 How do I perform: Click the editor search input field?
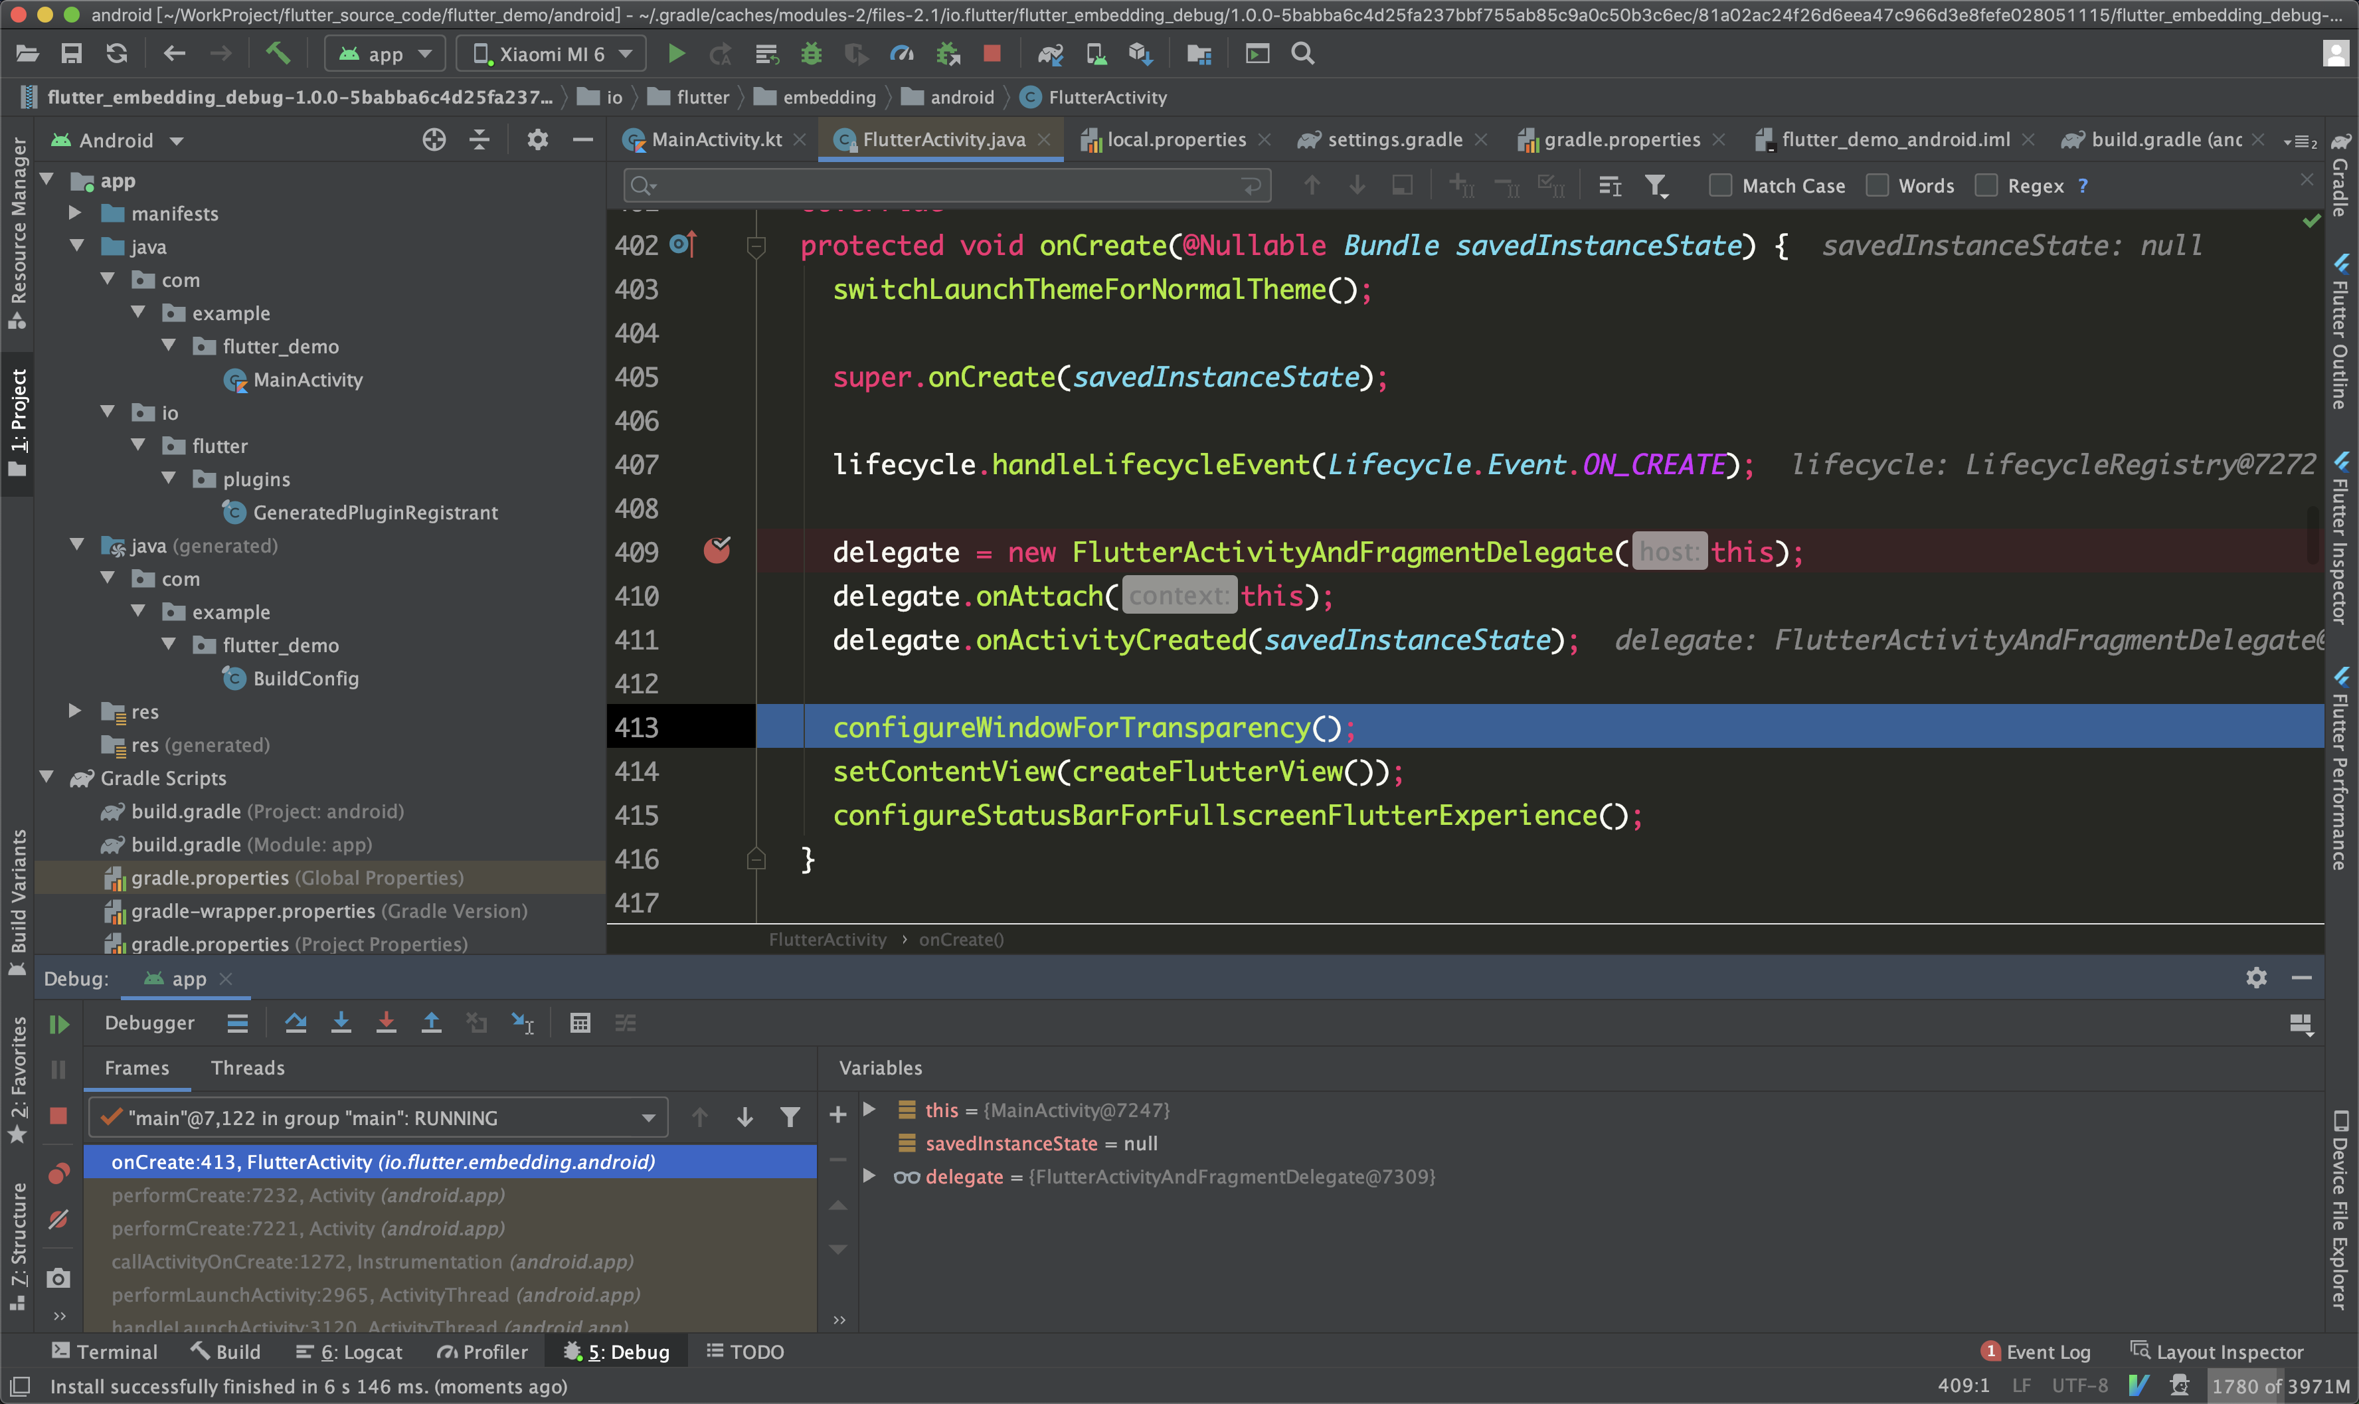pyautogui.click(x=946, y=185)
